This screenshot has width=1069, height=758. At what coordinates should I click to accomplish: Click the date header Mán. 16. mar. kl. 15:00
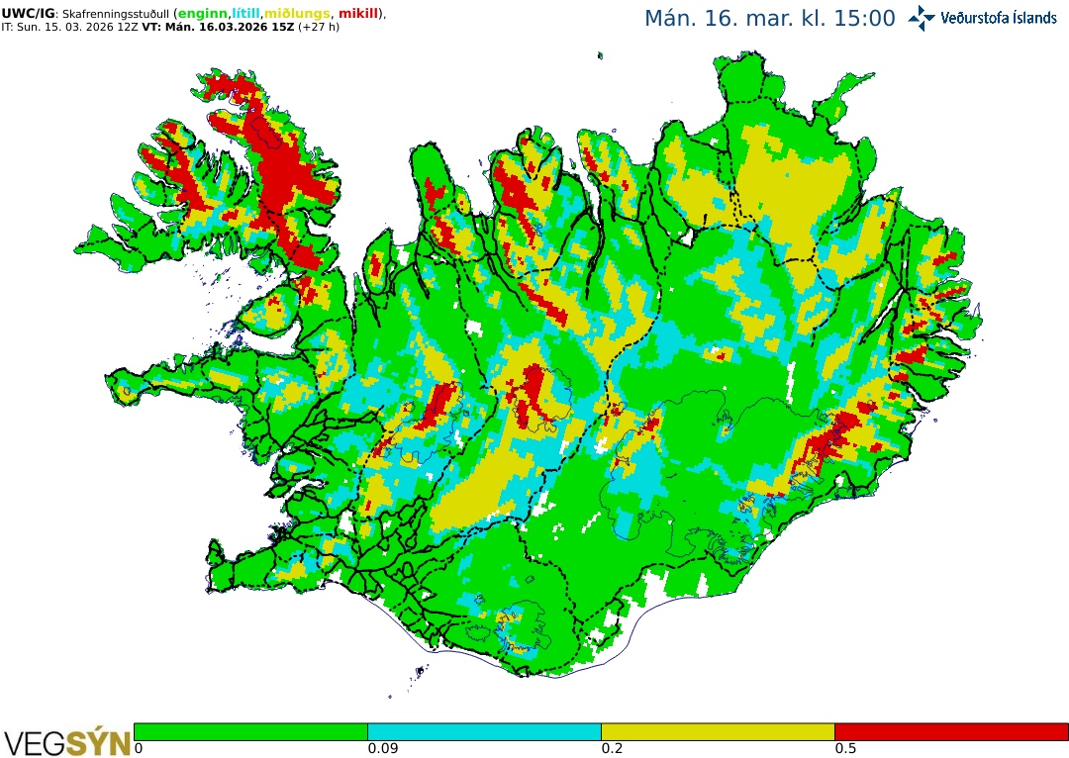point(770,19)
